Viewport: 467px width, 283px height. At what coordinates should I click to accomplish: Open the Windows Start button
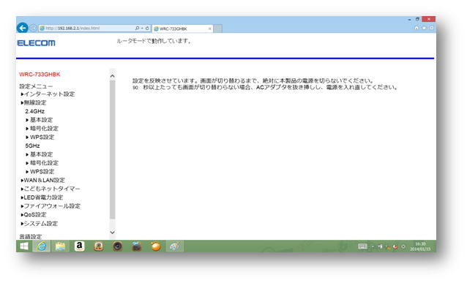pos(24,246)
